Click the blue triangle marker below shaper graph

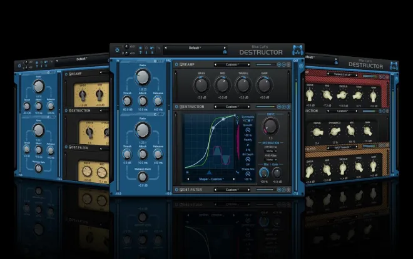(209, 172)
